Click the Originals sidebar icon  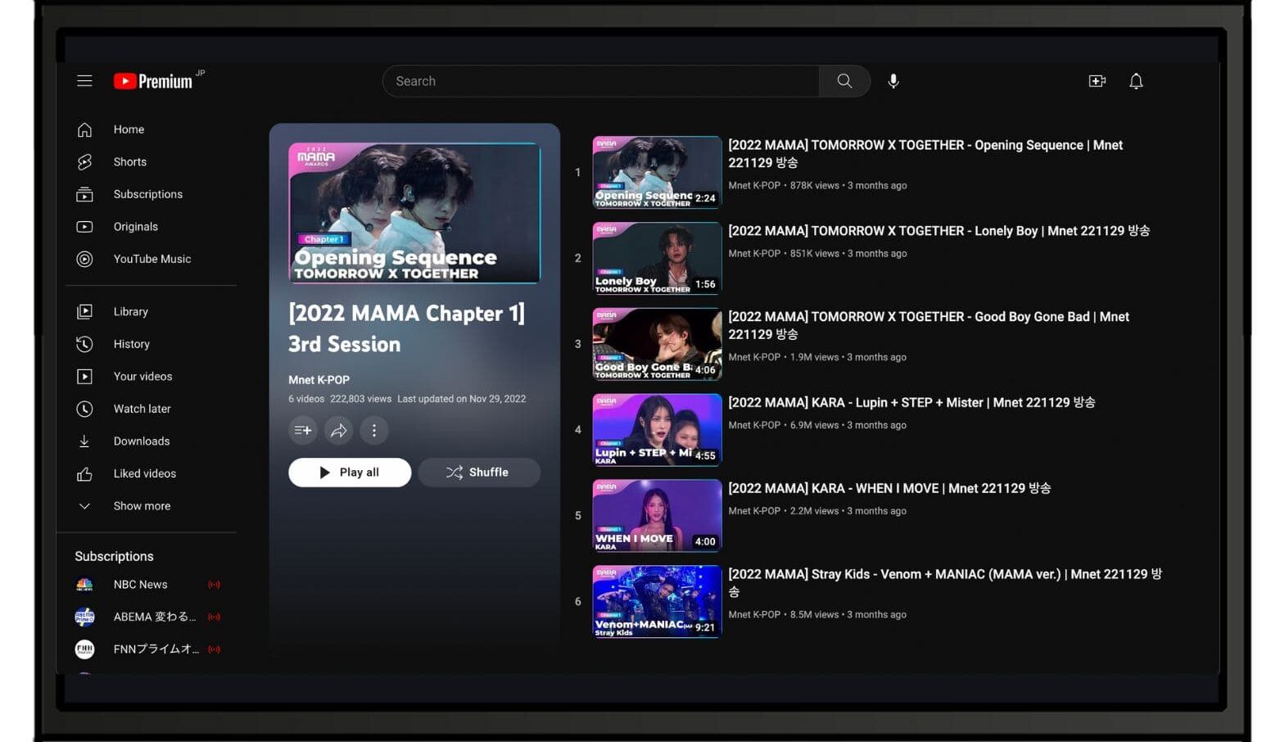(84, 227)
